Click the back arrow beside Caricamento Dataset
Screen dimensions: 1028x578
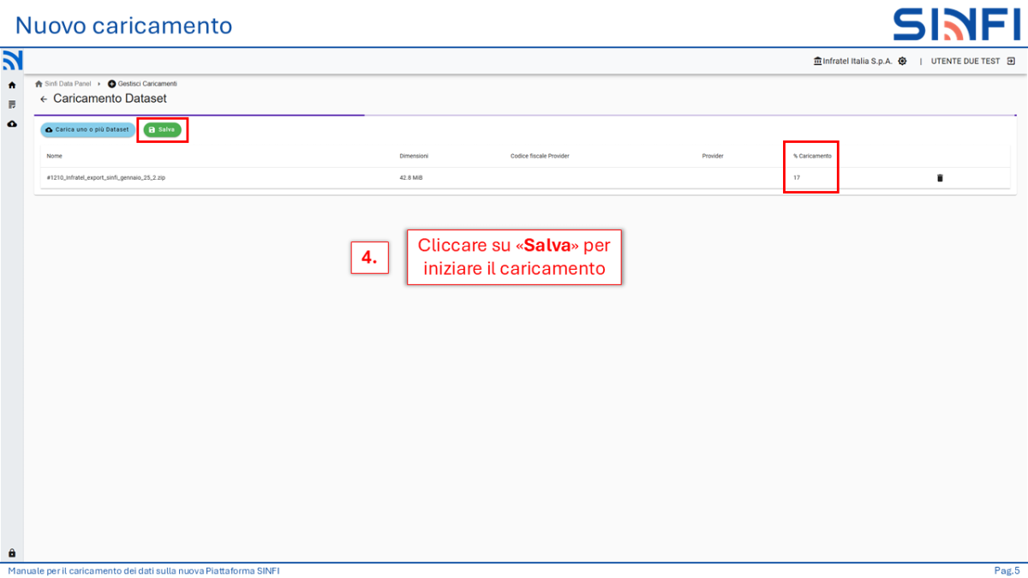(44, 99)
